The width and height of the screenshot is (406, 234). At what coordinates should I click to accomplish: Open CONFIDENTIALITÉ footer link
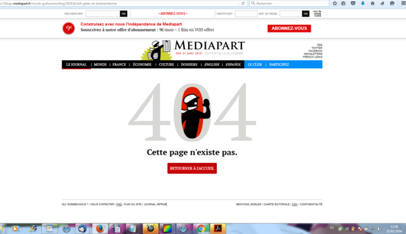(x=311, y=205)
